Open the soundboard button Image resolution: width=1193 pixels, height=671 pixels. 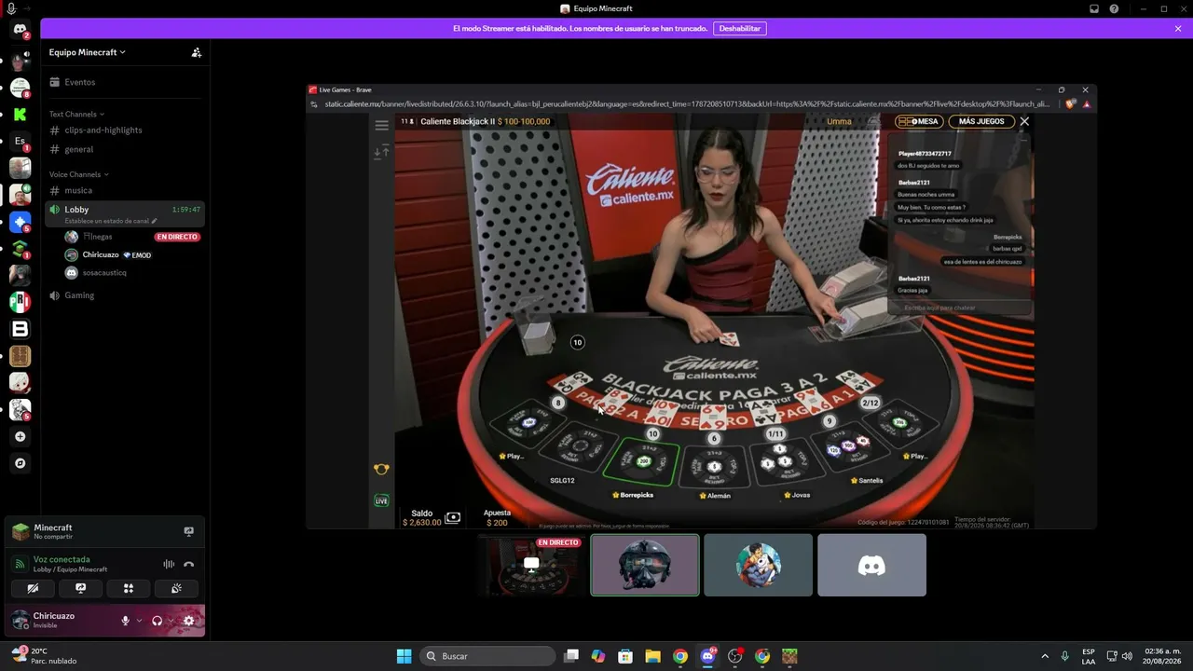click(177, 588)
